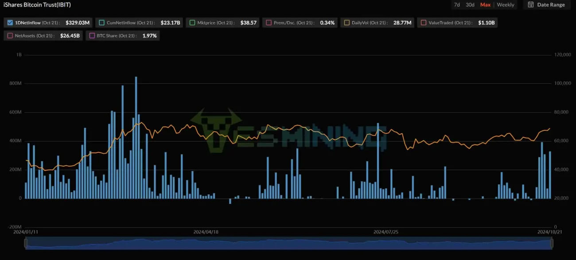
Task: Click the middle of the timeline navigator
Action: (289, 243)
